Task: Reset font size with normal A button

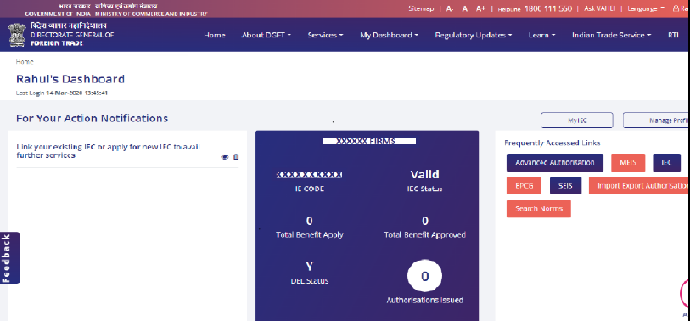Action: point(465,8)
